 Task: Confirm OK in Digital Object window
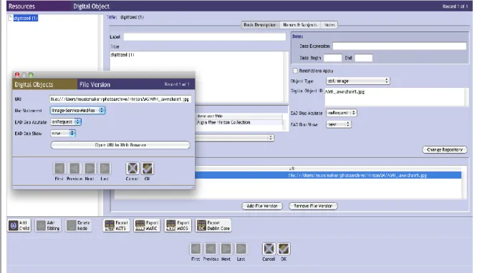(284, 249)
